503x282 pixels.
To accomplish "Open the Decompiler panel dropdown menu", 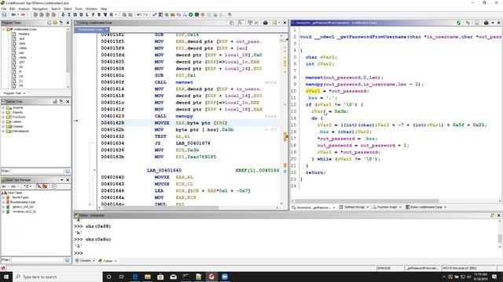I will click(x=493, y=23).
